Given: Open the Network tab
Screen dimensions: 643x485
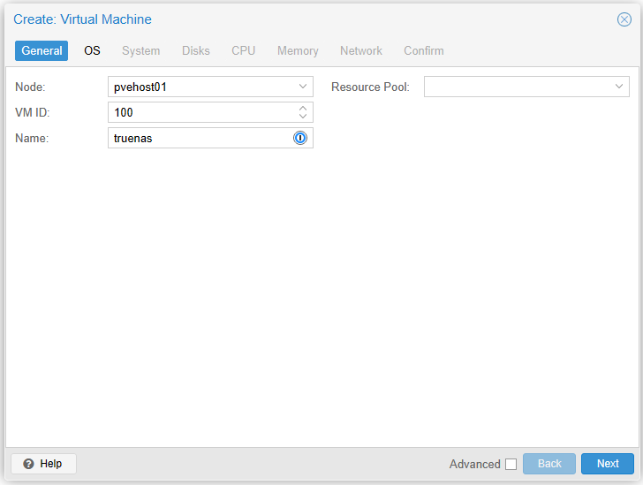Looking at the screenshot, I should coord(361,50).
